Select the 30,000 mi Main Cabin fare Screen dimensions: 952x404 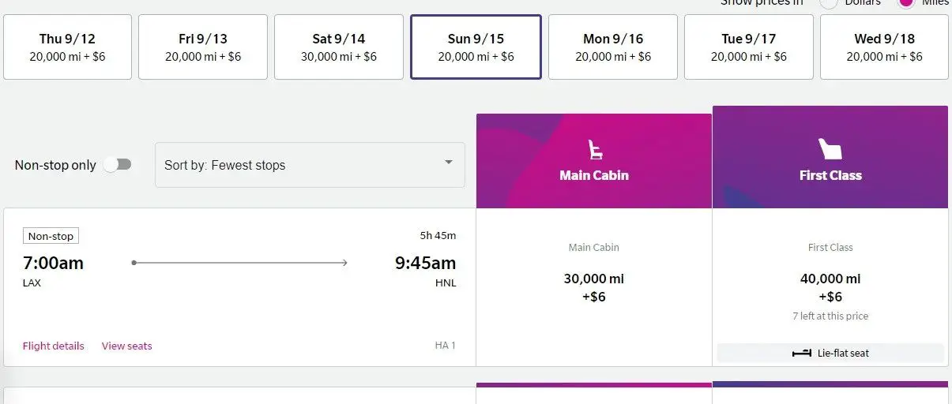(594, 287)
